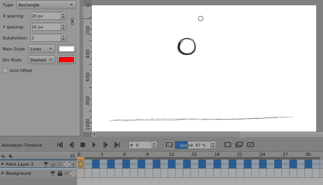Open the Div Style Dashed dropdown
This screenshot has width=323, height=185.
[41, 60]
